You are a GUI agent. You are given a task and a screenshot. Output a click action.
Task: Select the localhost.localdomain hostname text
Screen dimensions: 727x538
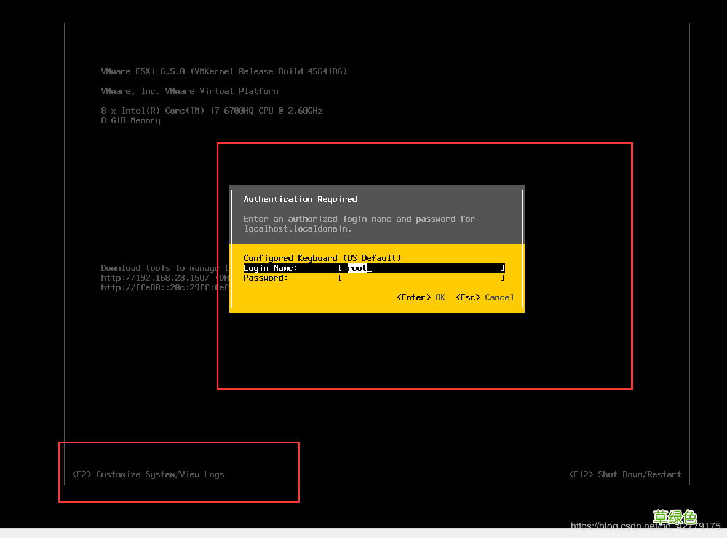298,228
